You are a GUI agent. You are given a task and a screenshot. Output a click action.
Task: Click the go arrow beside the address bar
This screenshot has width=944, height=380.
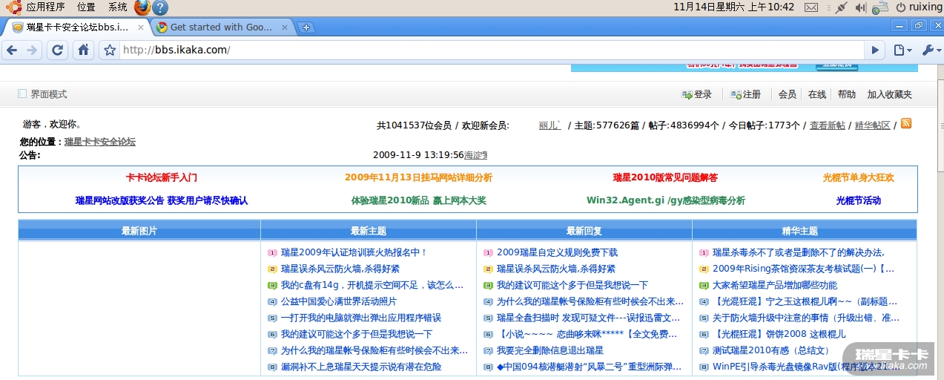point(875,50)
